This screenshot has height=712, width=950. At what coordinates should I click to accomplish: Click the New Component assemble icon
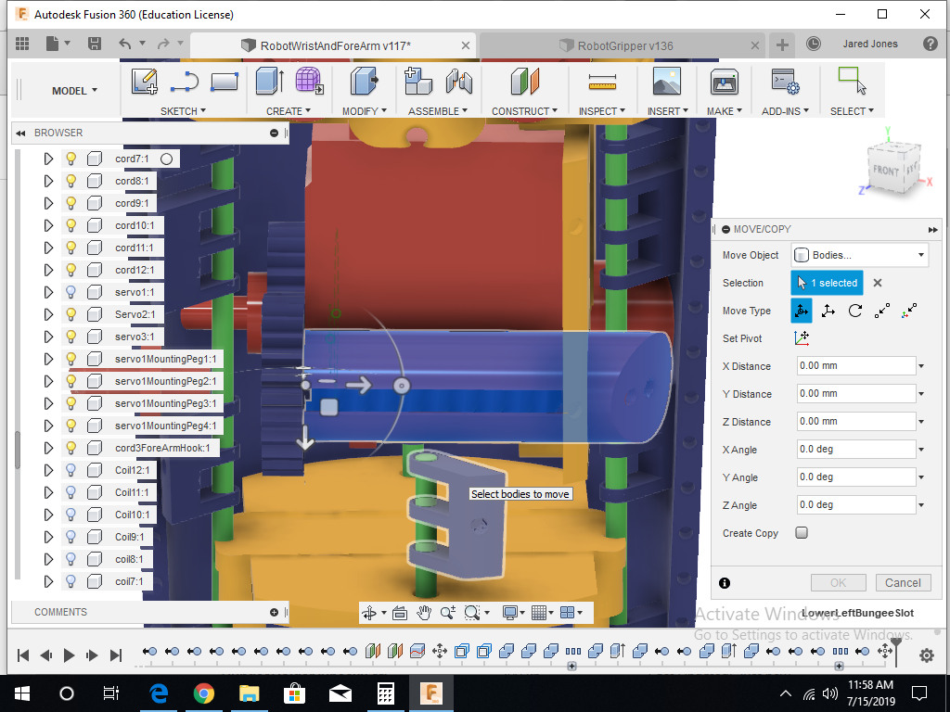point(418,82)
